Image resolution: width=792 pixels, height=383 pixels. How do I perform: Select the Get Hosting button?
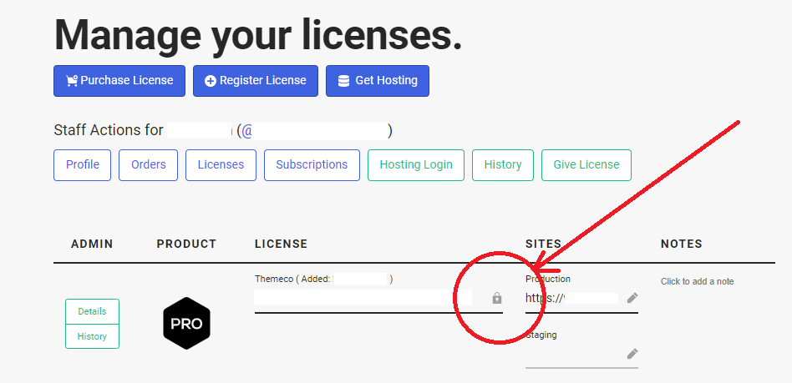378,81
